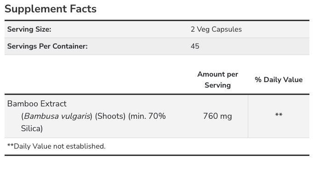Viewport: 314px width, 172px height.
Task: Click the word Capsules in serving size row
Action: [x=227, y=29]
